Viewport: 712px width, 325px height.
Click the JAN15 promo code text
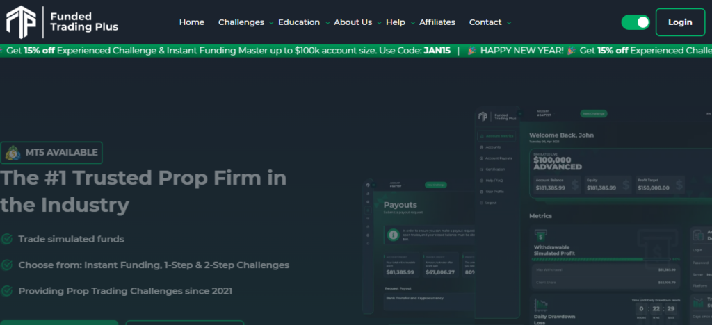point(437,51)
